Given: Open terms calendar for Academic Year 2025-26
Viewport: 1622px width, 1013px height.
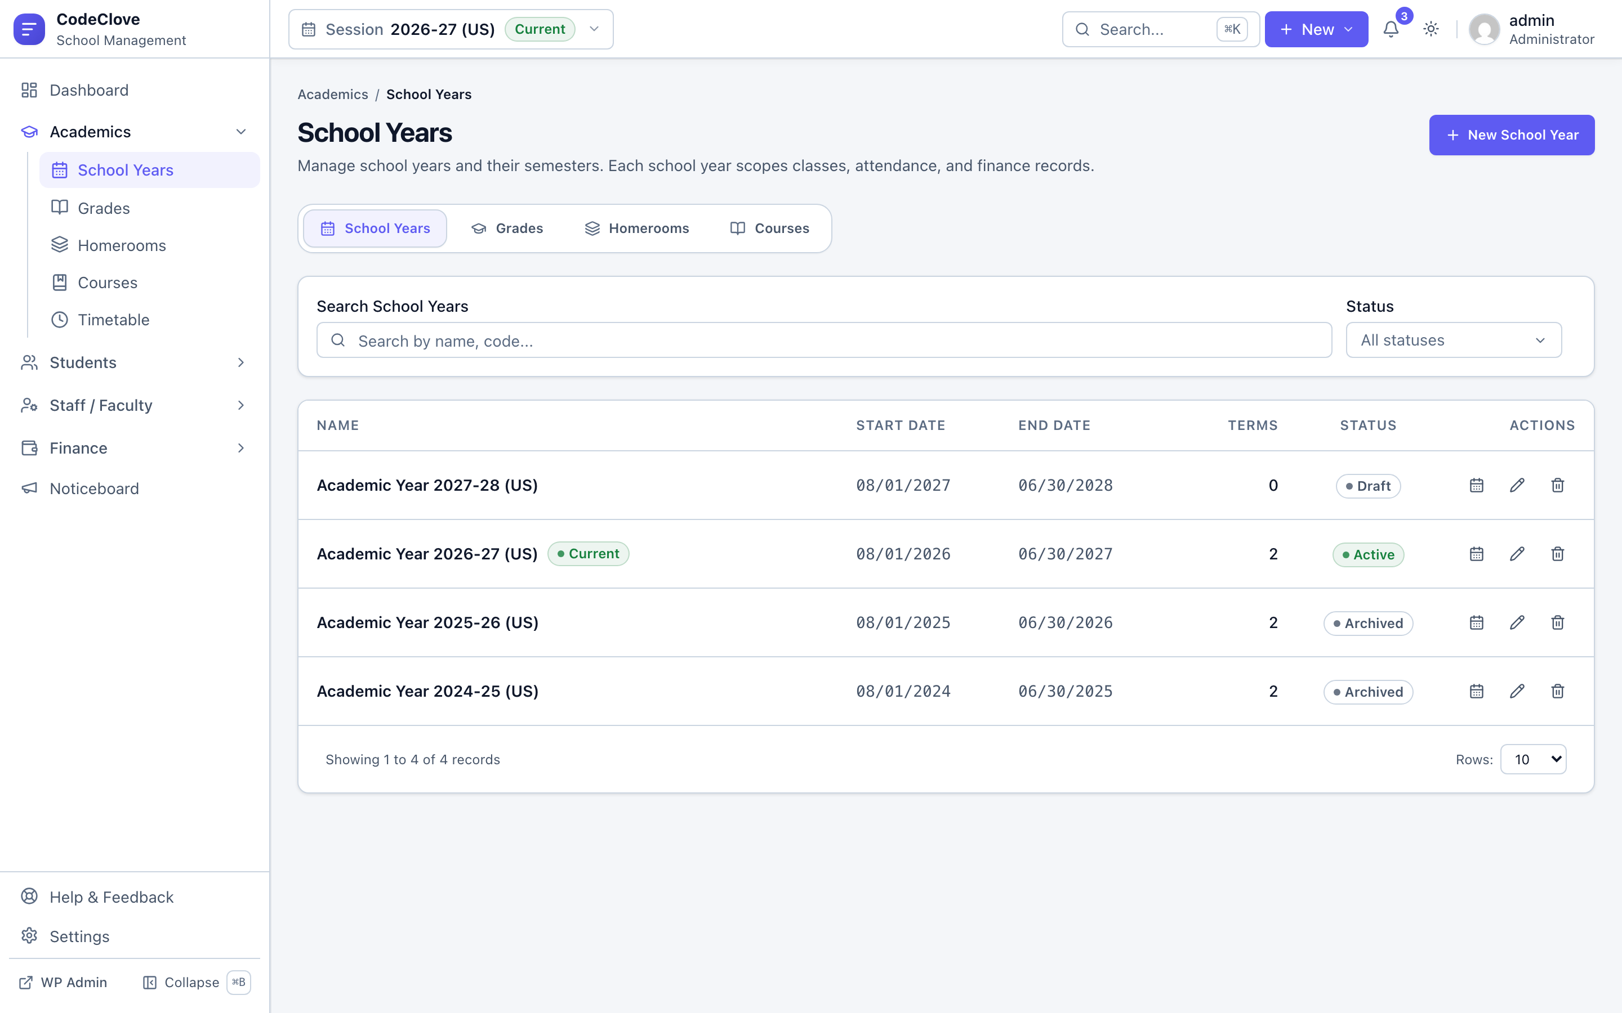Looking at the screenshot, I should [x=1477, y=622].
